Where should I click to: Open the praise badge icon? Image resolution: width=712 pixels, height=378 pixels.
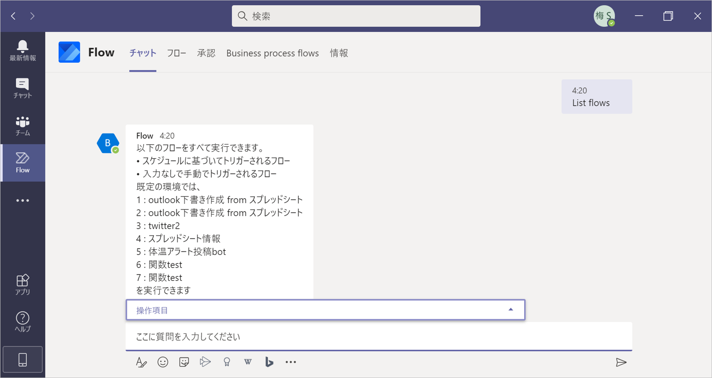click(x=227, y=362)
